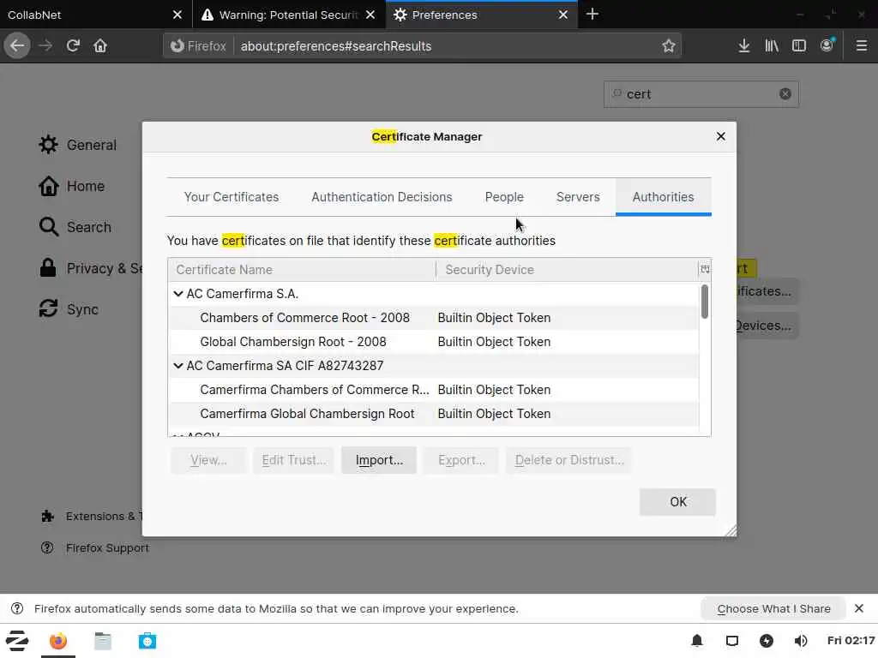Open a new tab with the plus button
The width and height of the screenshot is (878, 658).
[592, 15]
